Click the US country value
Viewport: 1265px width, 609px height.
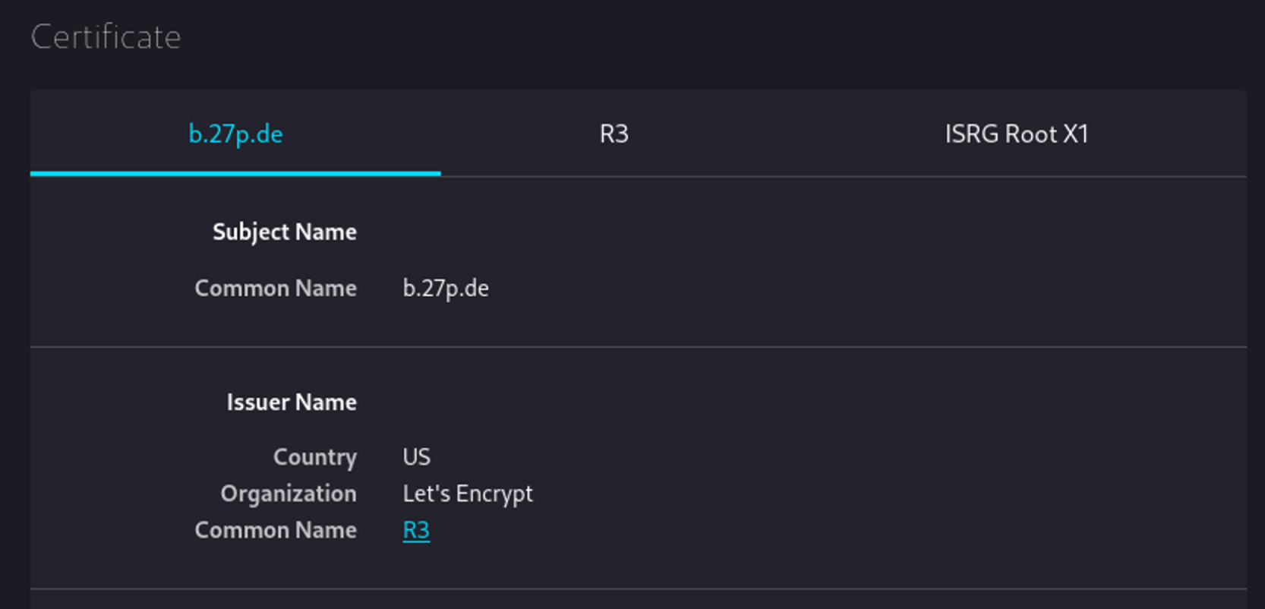click(416, 457)
